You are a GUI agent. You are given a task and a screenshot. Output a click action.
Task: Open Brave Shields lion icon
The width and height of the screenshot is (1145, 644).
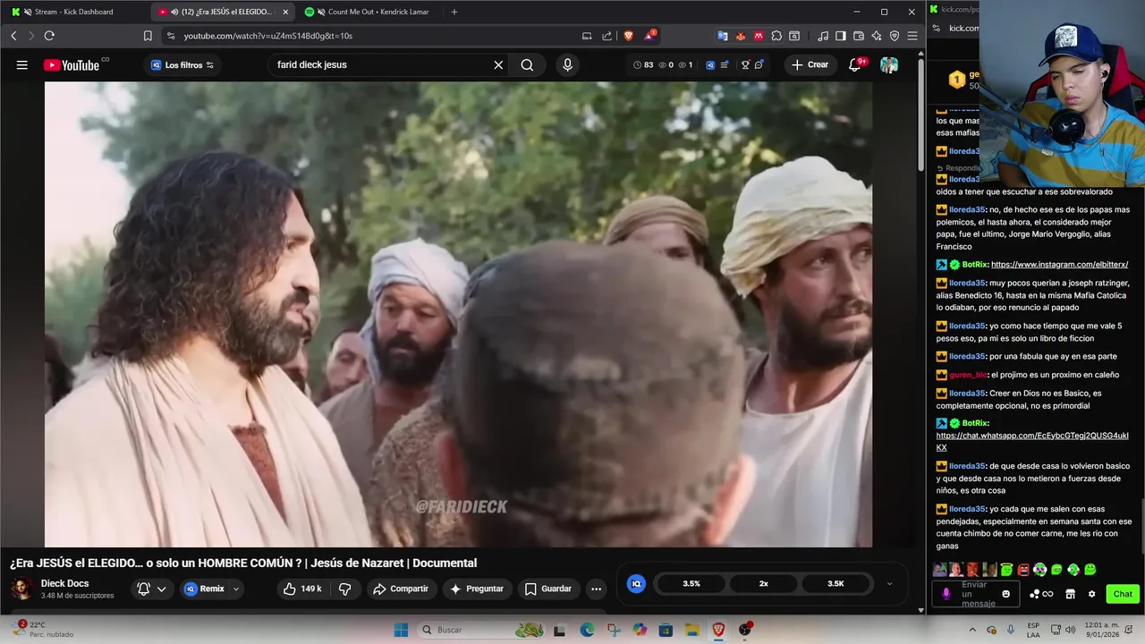[628, 36]
